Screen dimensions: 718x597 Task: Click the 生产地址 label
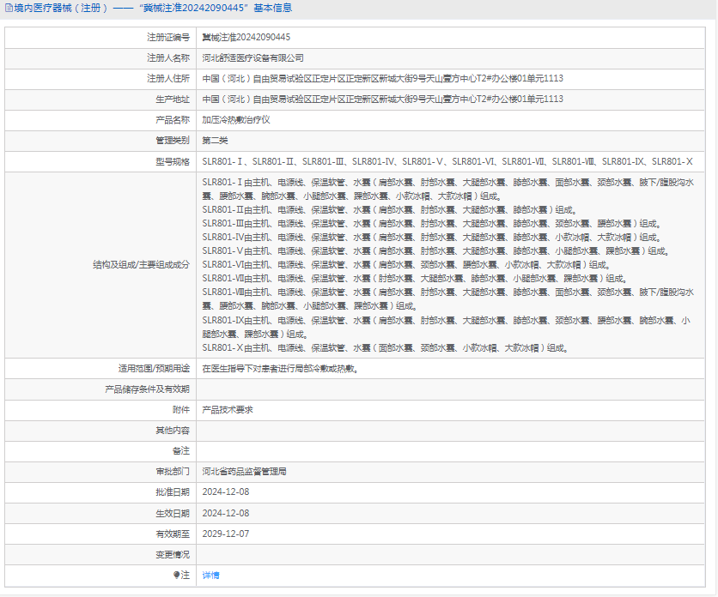pyautogui.click(x=173, y=99)
